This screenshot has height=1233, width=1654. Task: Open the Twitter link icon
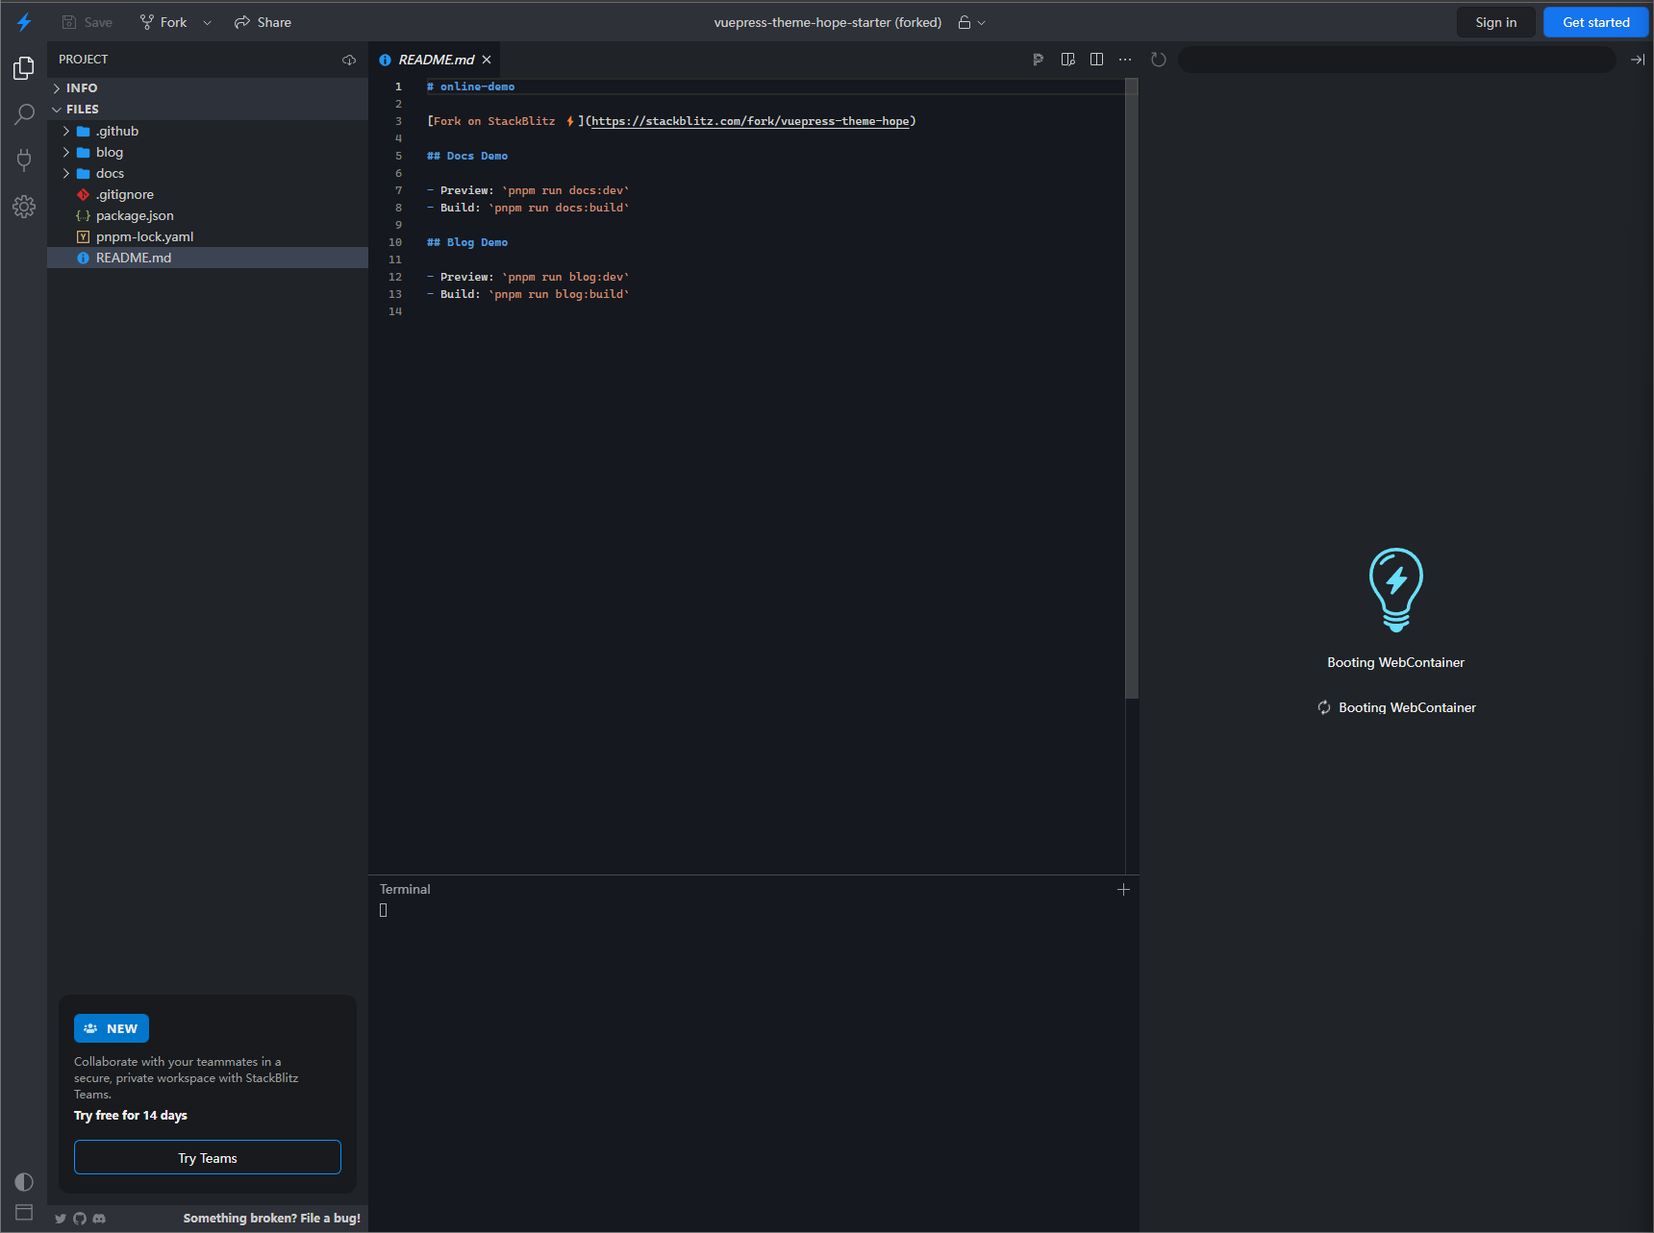click(x=61, y=1219)
